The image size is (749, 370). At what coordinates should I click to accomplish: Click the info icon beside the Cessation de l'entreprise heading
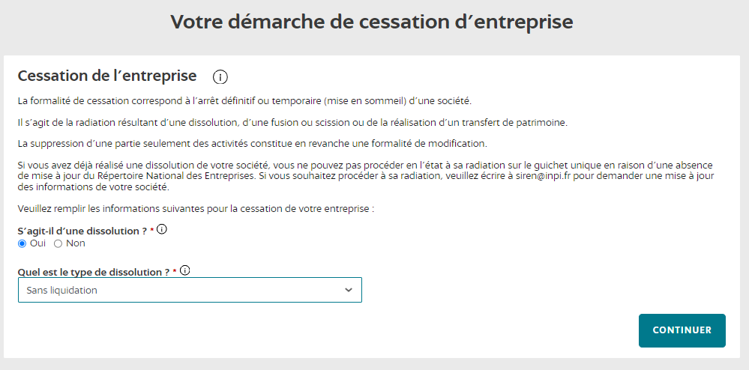click(220, 76)
